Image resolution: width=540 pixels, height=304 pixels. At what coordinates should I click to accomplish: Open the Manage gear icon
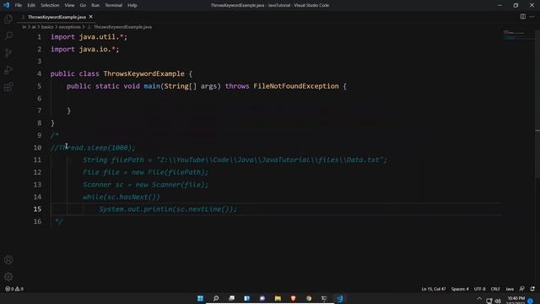pos(8,276)
